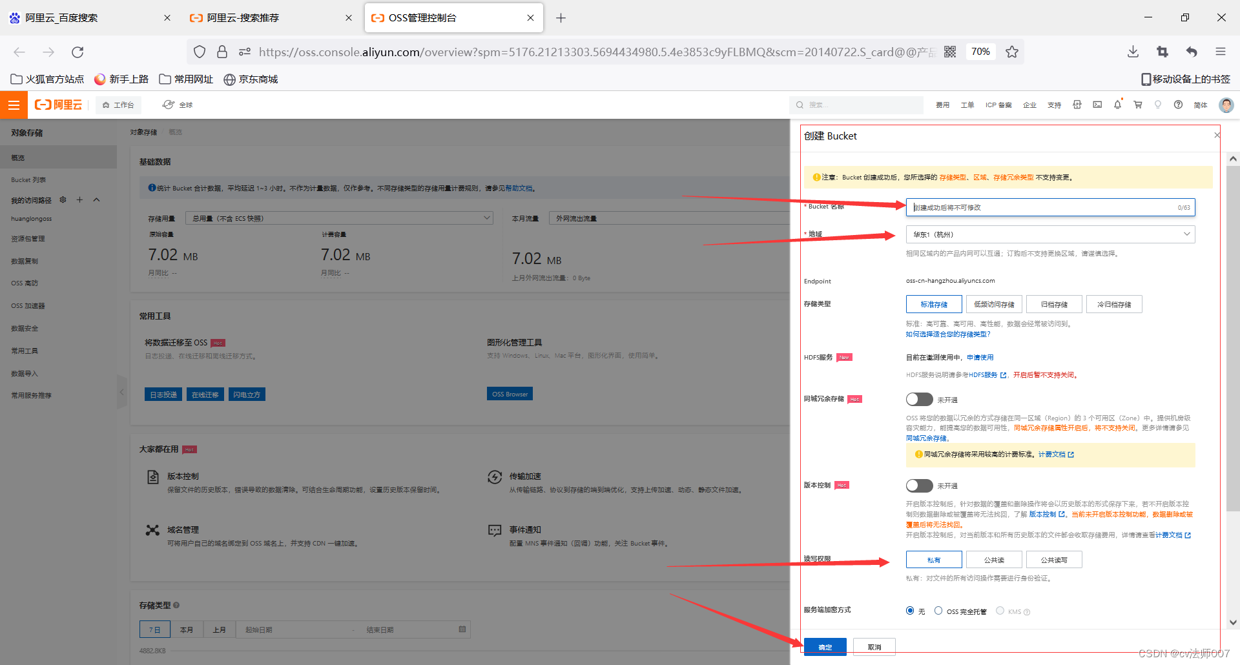Image resolution: width=1240 pixels, height=665 pixels.
Task: Click the API tool icon in console header
Action: (1077, 105)
